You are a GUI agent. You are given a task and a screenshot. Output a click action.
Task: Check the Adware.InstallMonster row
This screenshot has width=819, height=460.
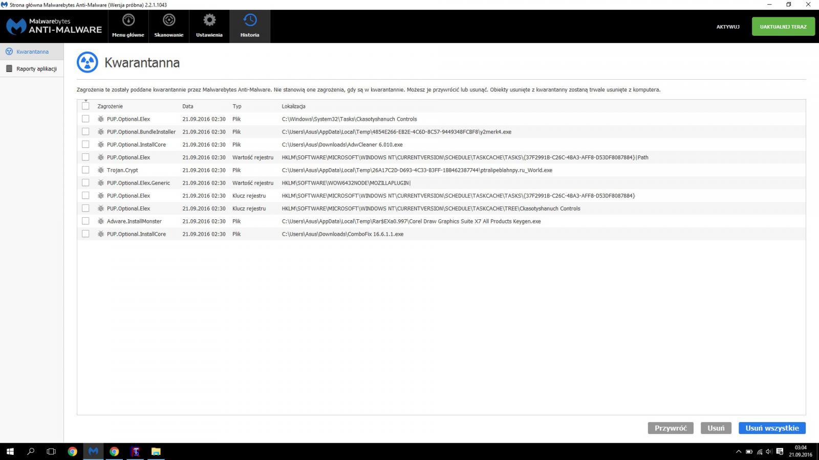pos(85,221)
